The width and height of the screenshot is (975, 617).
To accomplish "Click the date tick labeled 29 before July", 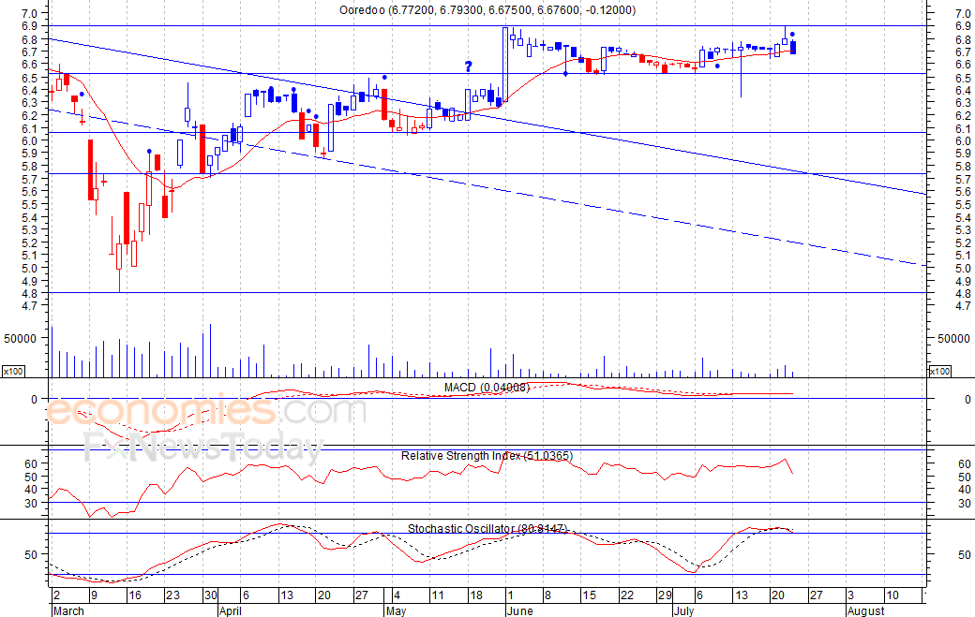I will pyautogui.click(x=665, y=595).
